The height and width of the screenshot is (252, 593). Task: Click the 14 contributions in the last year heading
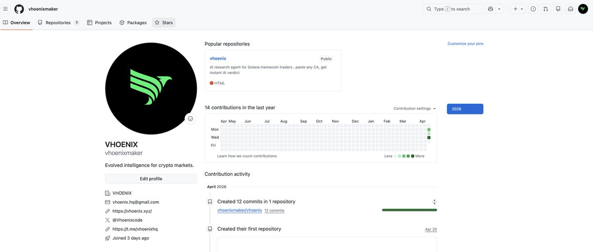pyautogui.click(x=240, y=107)
